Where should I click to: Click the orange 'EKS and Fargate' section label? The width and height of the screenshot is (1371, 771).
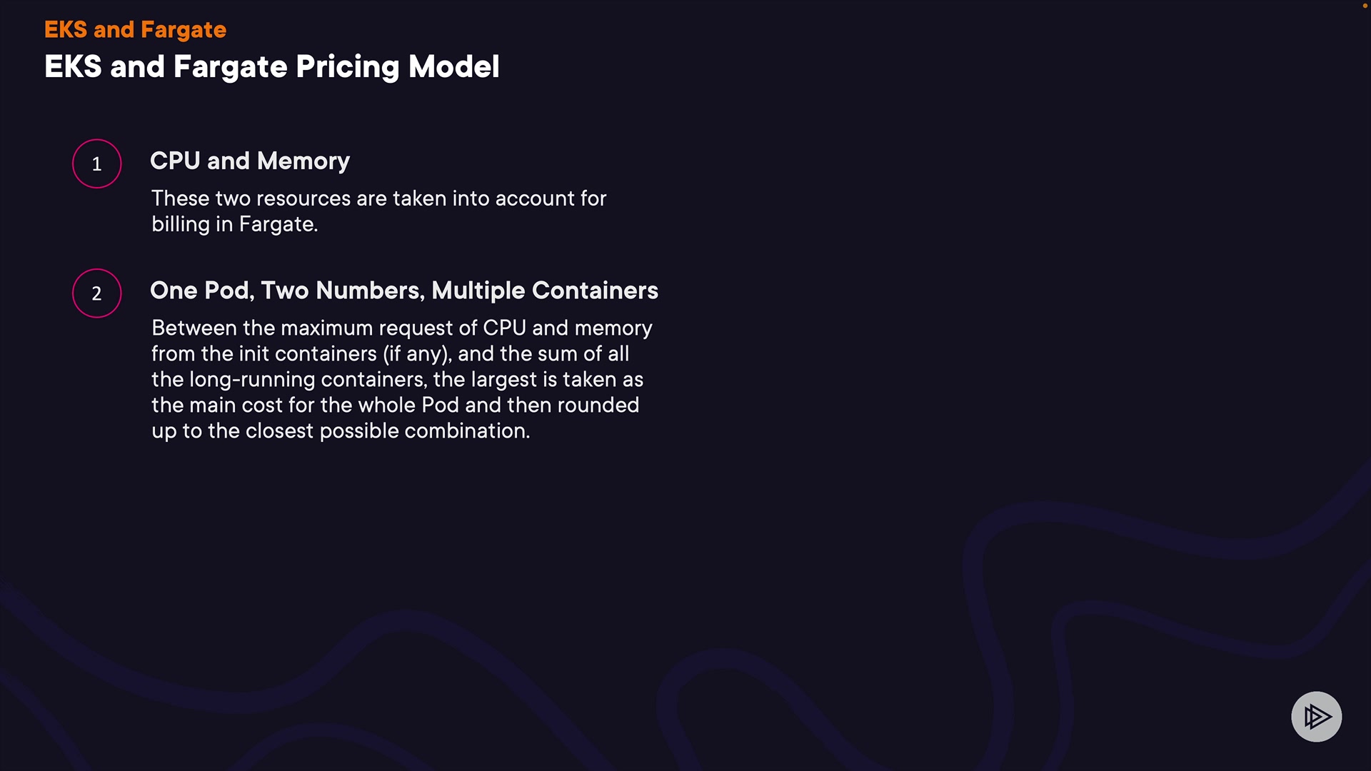click(135, 29)
